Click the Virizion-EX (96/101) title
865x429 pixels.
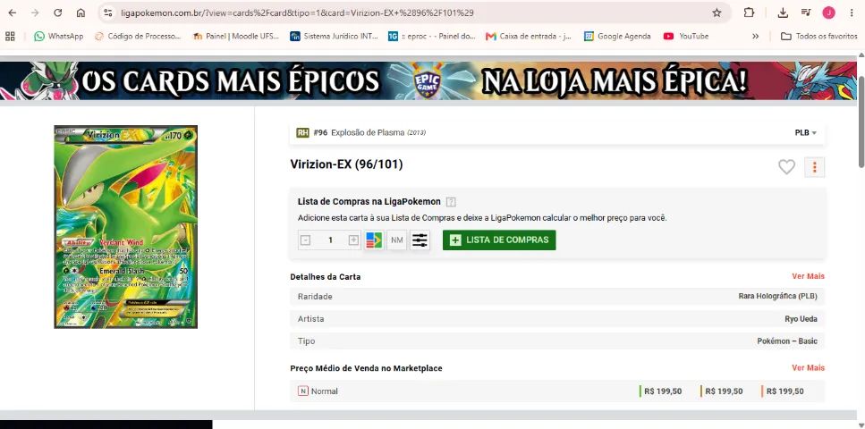tap(346, 164)
